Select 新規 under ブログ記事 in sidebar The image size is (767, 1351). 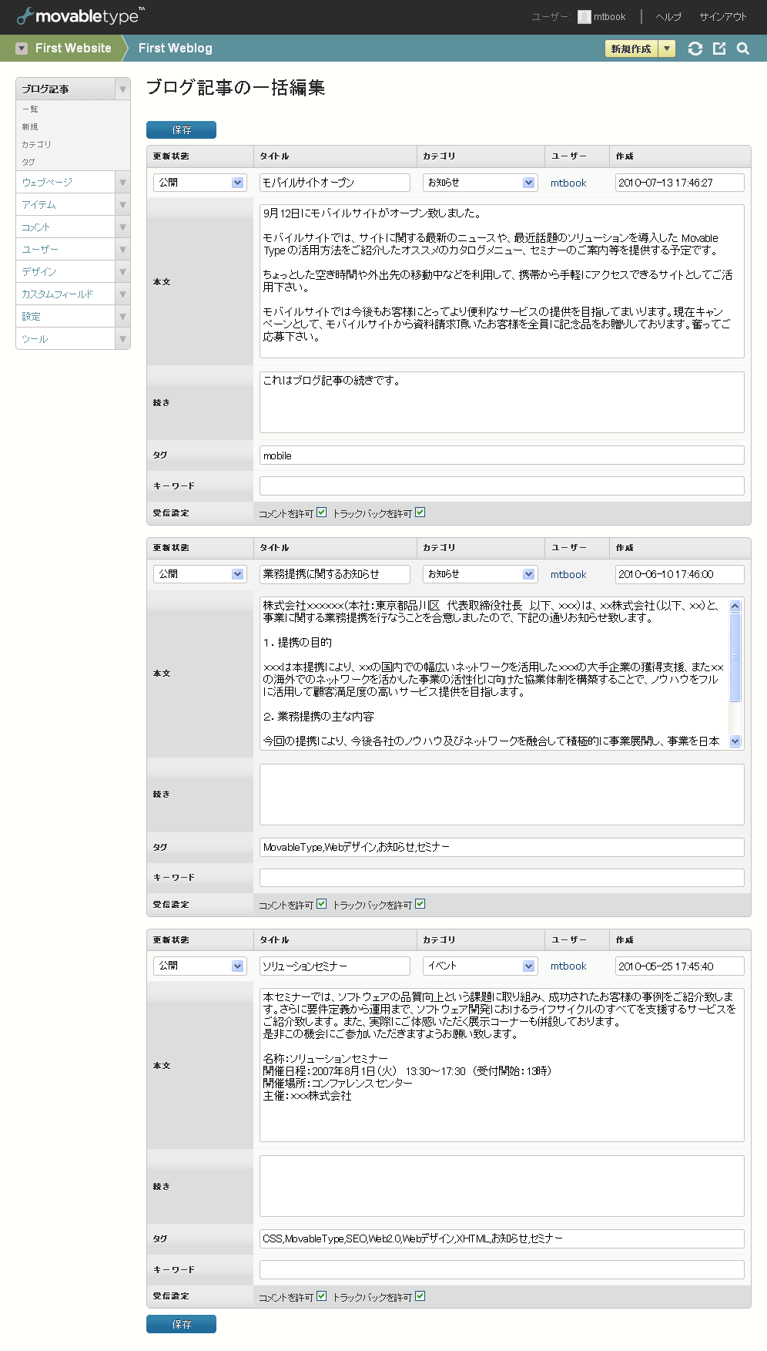30,127
